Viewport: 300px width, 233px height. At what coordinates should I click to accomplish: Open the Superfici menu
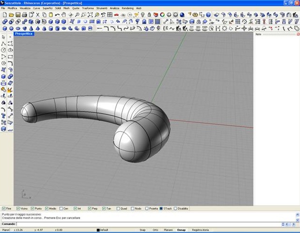[47, 9]
